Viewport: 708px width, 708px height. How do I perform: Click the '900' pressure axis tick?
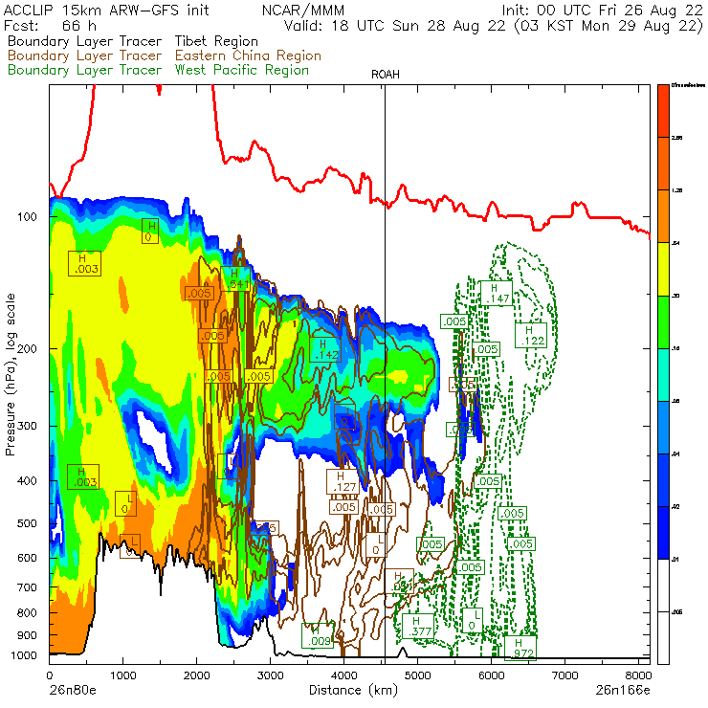point(27,635)
